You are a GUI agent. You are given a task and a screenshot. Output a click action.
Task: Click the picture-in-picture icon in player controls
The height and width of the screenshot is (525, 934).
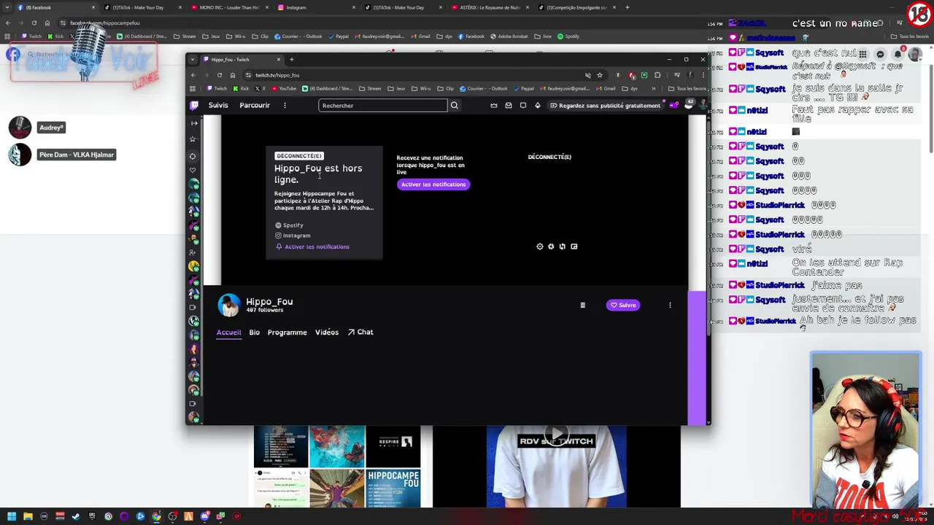574,246
